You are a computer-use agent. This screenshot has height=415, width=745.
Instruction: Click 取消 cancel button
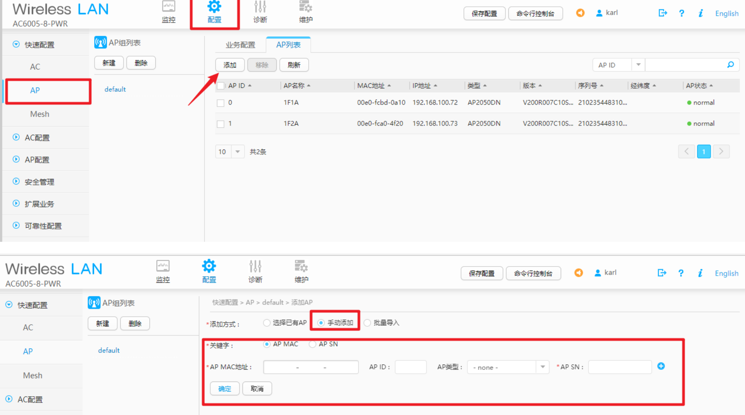257,388
